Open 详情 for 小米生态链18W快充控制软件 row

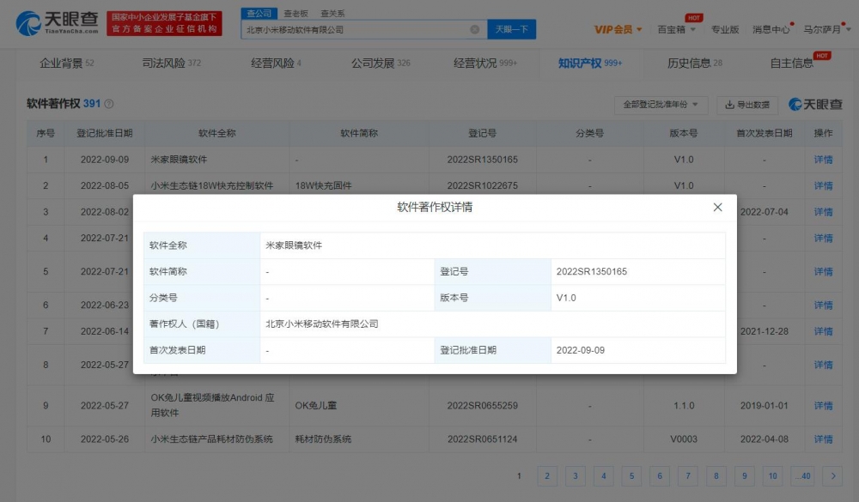point(823,186)
